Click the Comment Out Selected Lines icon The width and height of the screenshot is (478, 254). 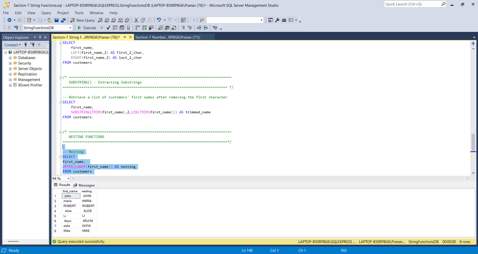[182, 27]
